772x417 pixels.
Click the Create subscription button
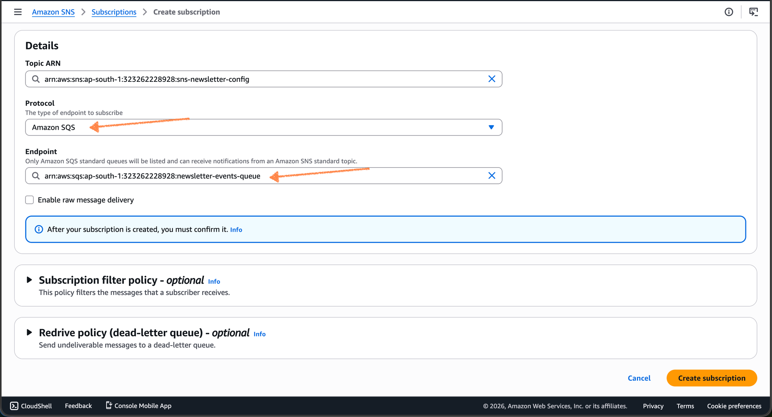[x=711, y=378]
